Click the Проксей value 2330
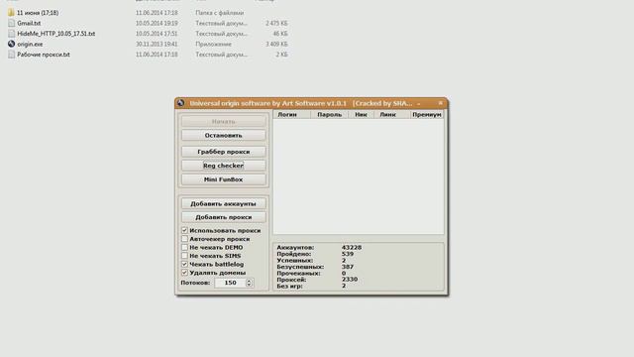 350,280
